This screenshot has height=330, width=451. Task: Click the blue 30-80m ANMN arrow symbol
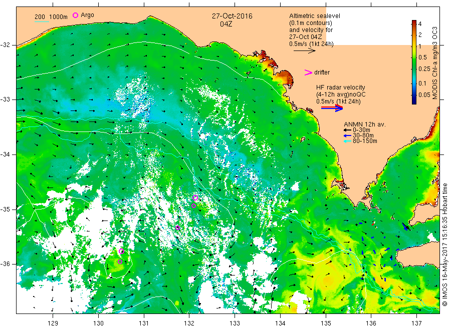347,135
